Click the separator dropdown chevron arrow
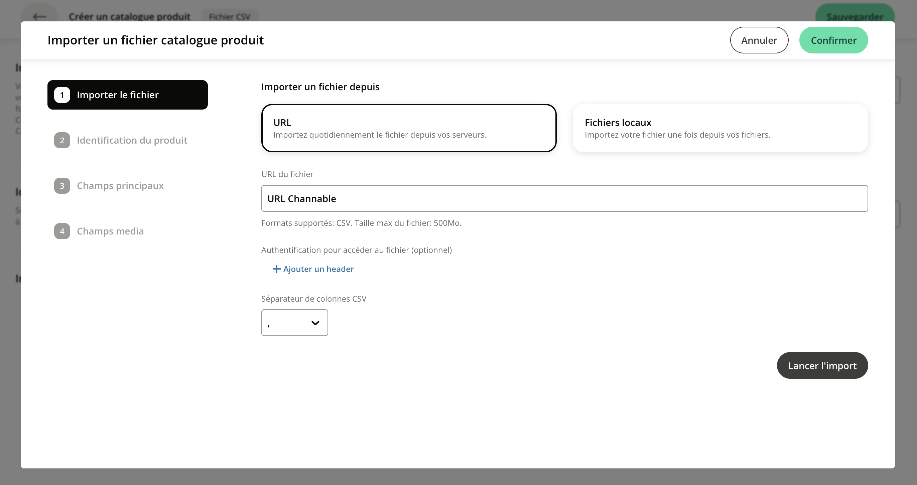This screenshot has height=485, width=917. (315, 323)
